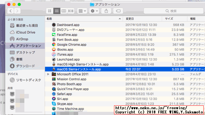Click the iBooks.app icon

click(54, 50)
